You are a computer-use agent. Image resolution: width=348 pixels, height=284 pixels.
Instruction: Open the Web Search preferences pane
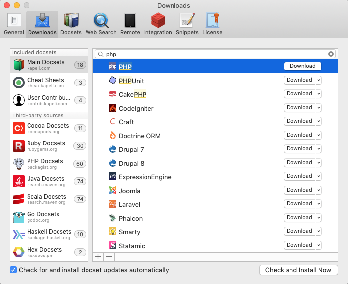coord(101,25)
